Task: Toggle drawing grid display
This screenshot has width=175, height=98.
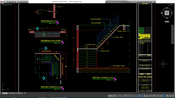Action: click(115, 96)
